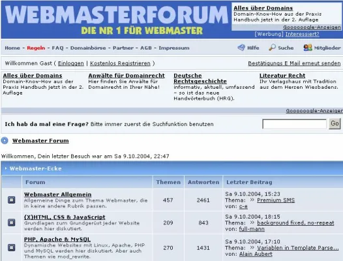Click Kostenlos Registrieren link

click(120, 63)
